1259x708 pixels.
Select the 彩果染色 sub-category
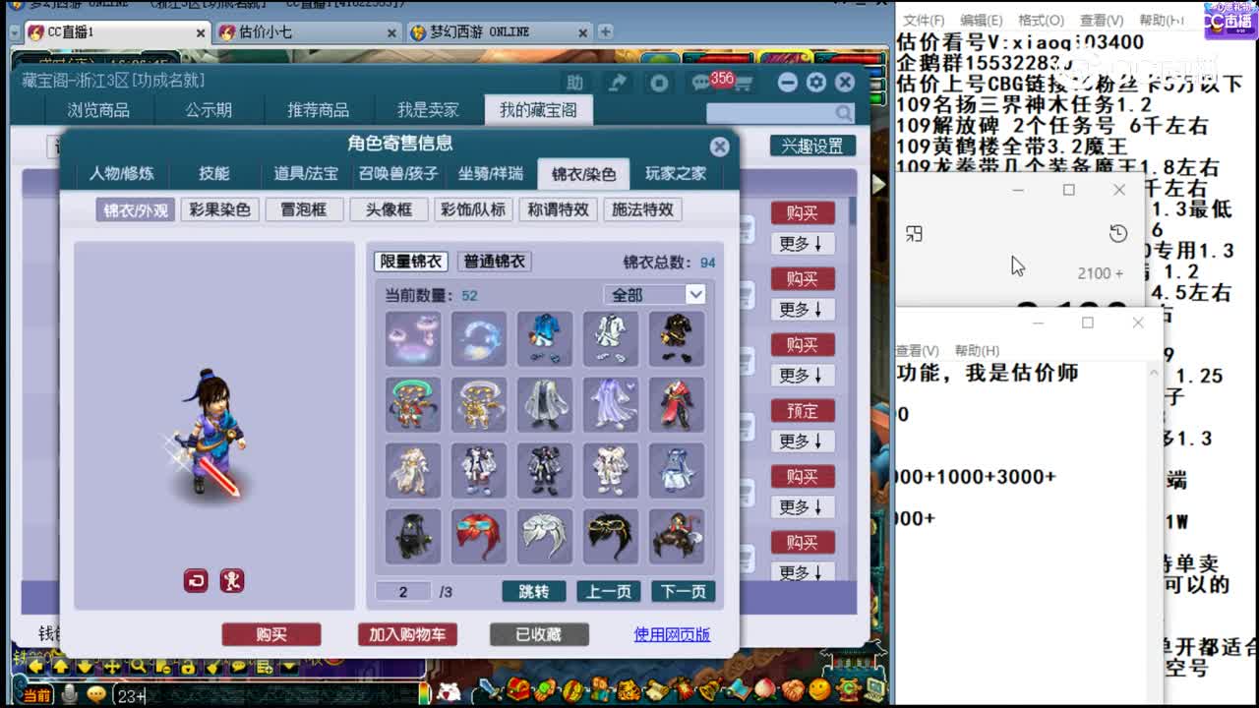219,209
